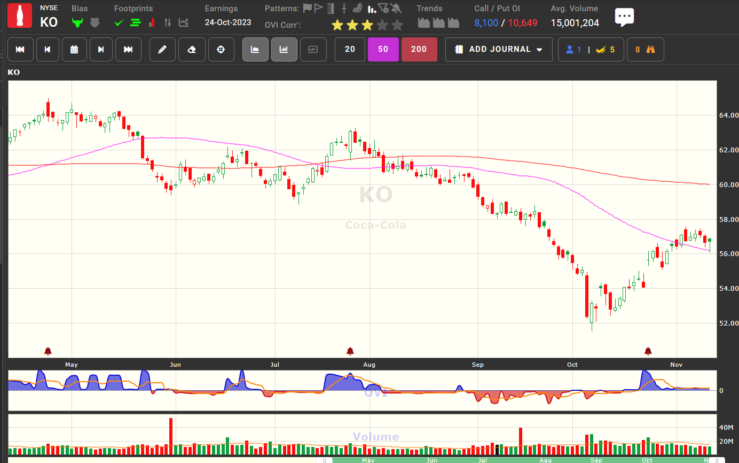Screen dimensions: 739x463
Task: Click the eraser tool icon
Action: pyautogui.click(x=192, y=50)
